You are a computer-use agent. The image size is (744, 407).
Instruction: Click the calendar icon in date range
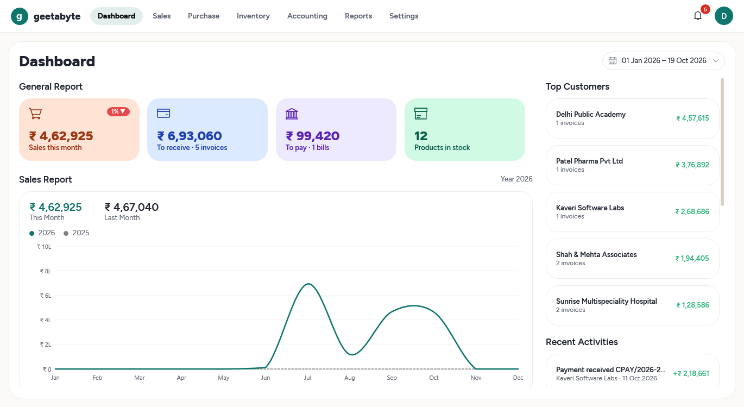point(613,61)
